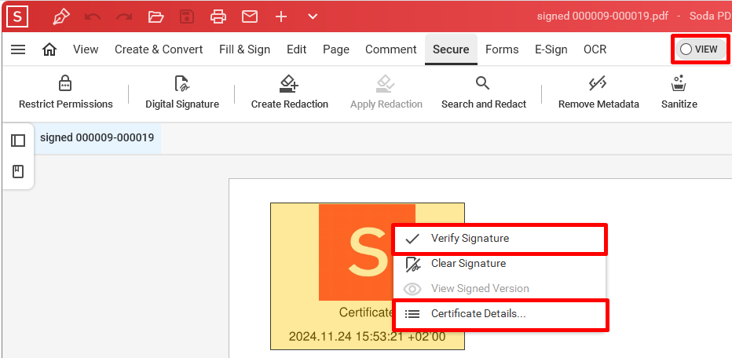
Task: Select the Create Redaction tool
Action: pos(290,93)
